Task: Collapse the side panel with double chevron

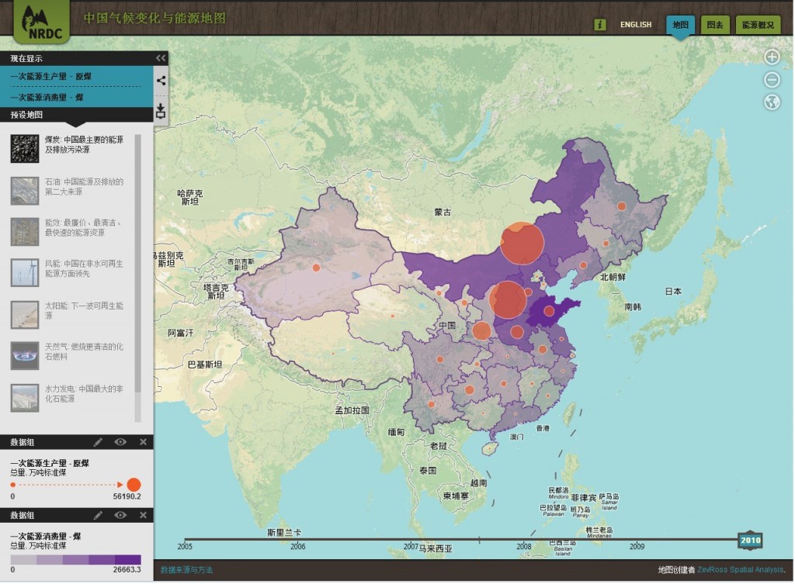Action: point(161,58)
